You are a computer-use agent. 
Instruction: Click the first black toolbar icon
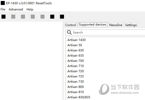pyautogui.click(x=3, y=17)
